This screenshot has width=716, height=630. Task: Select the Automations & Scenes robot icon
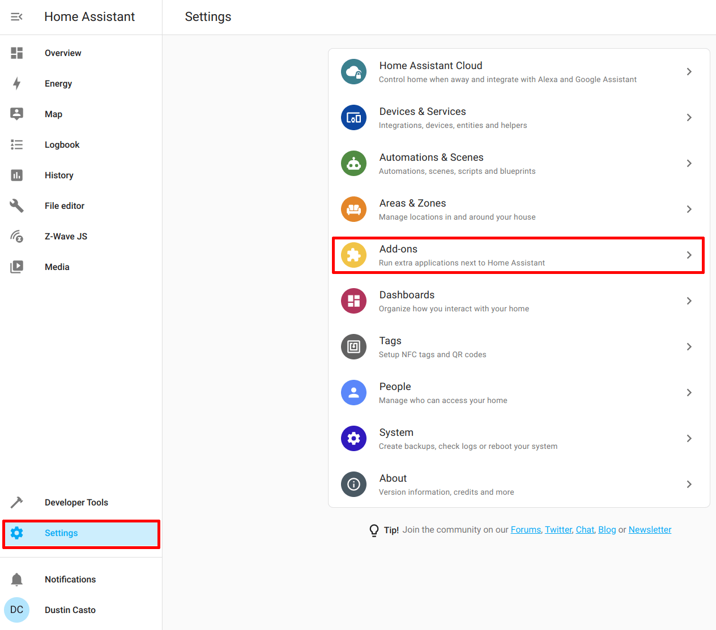353,163
